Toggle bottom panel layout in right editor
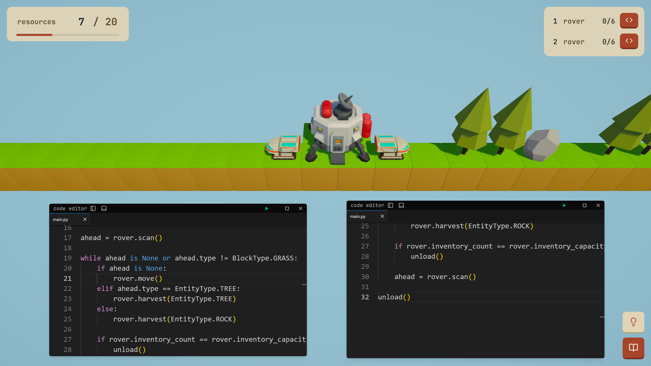 coord(401,205)
